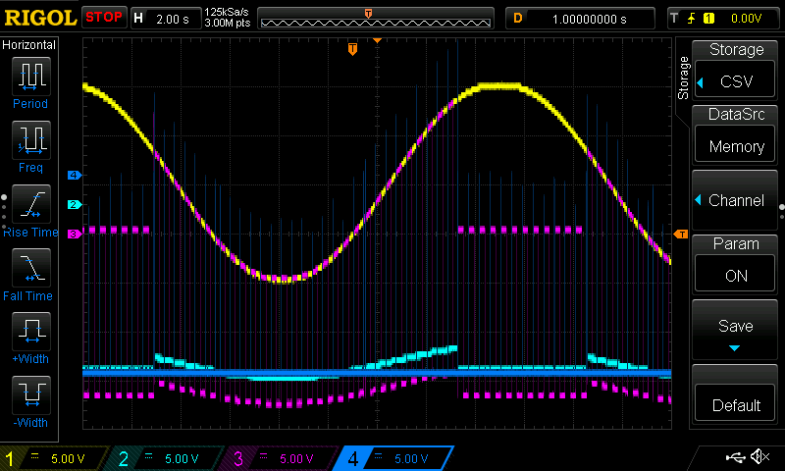This screenshot has width=785, height=471.
Task: Toggle the muted speaker sound icon
Action: (x=759, y=457)
